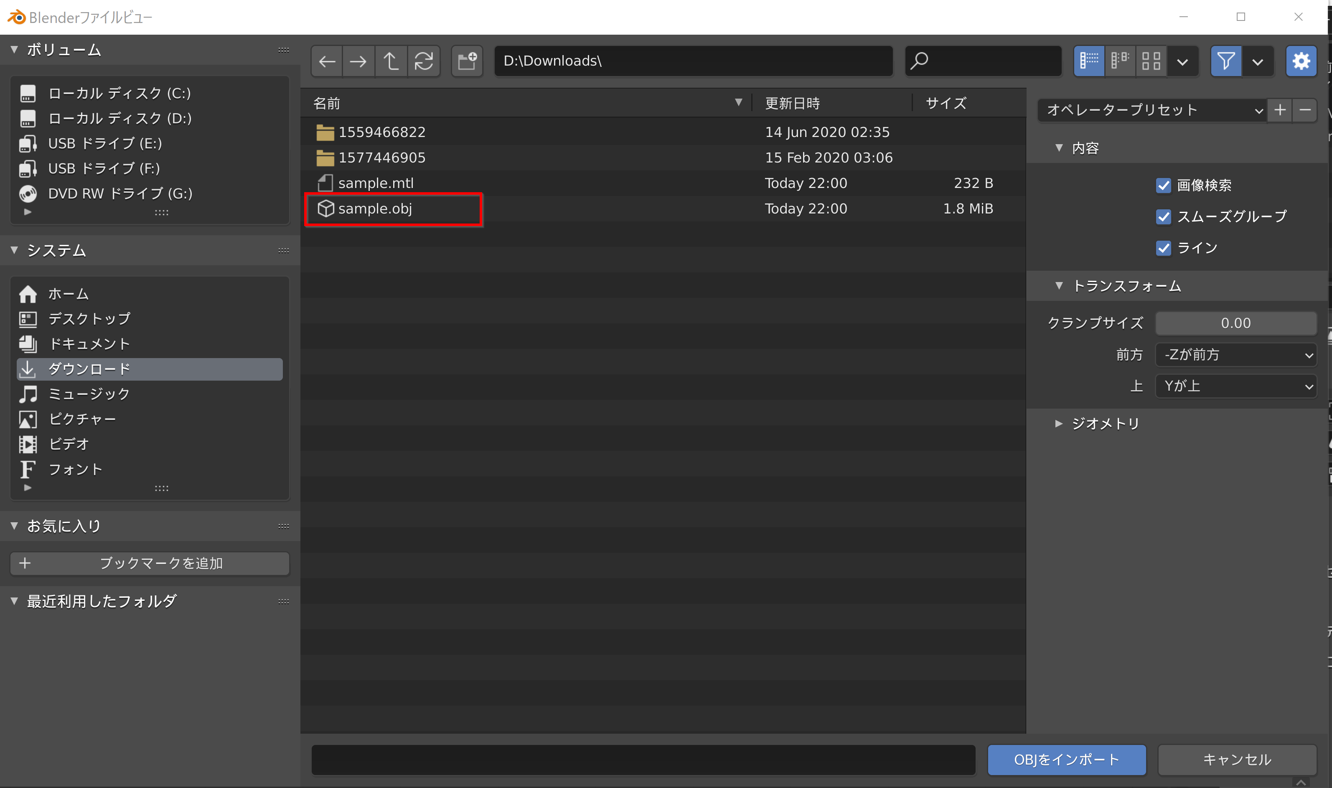Go to デスクトップ folder
This screenshot has width=1332, height=788.
coord(150,319)
